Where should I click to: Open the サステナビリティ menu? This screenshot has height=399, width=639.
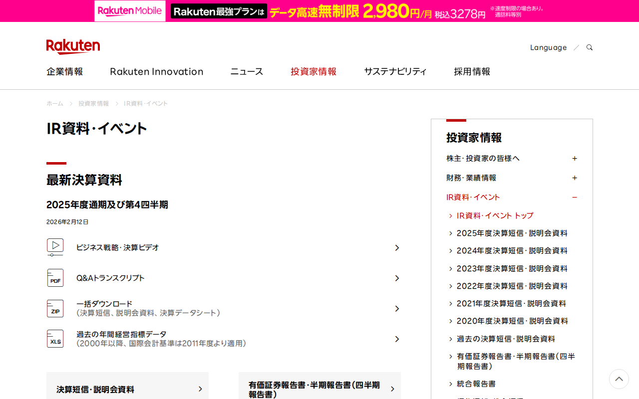point(395,71)
